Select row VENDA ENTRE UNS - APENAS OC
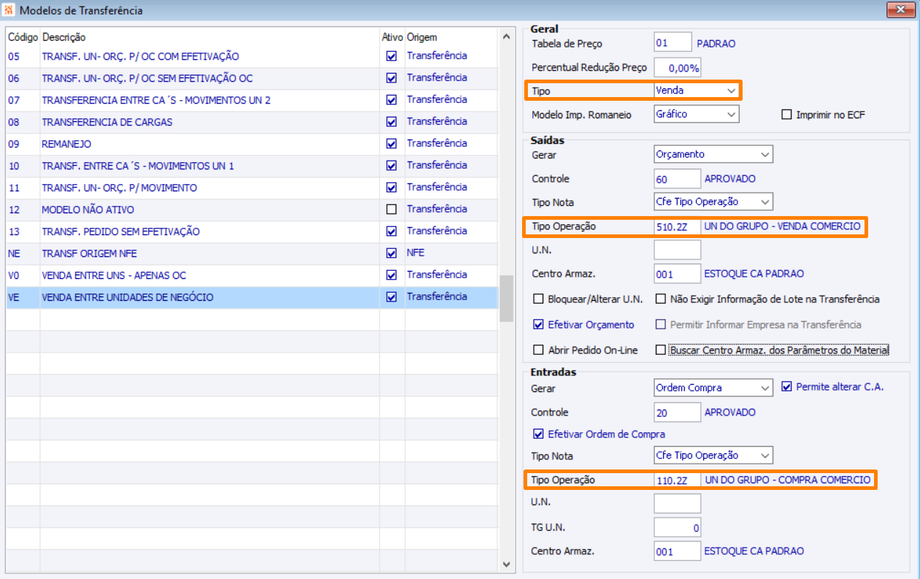Image resolution: width=920 pixels, height=579 pixels. tap(252, 275)
